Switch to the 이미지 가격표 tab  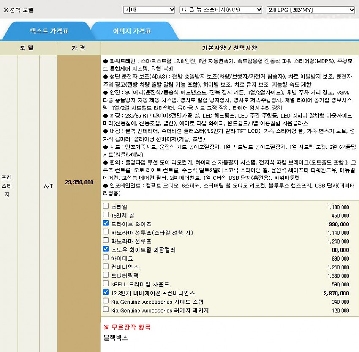click(132, 31)
